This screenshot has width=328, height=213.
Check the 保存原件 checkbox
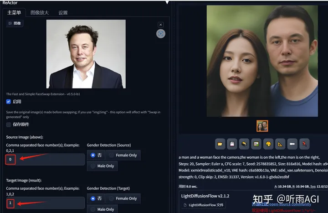(8, 125)
